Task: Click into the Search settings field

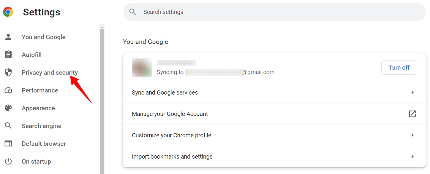Action: 274,12
